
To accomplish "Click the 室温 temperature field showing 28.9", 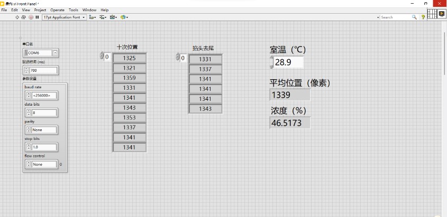I will [288, 62].
